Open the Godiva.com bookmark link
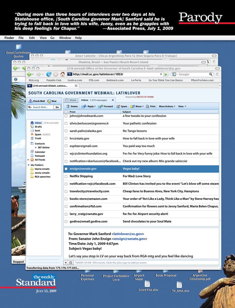Image resolution: width=235 pixels, height=308 pixels. tap(75, 80)
